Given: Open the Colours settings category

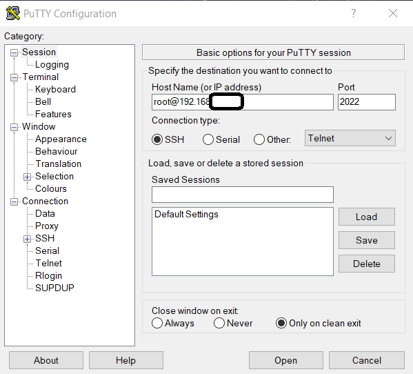Looking at the screenshot, I should point(51,188).
